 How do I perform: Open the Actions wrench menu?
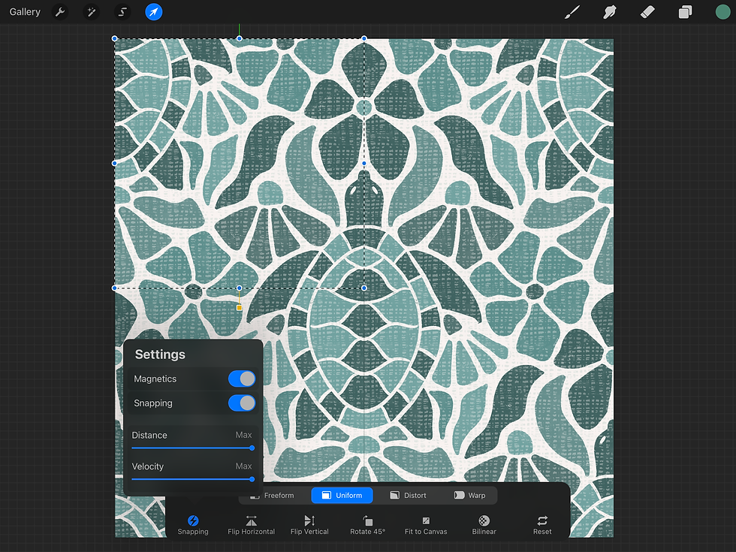(59, 11)
